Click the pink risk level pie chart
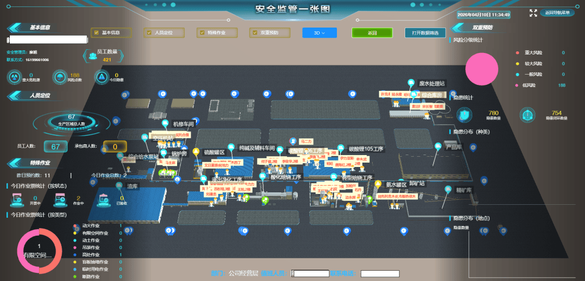585x281 pixels. point(482,69)
